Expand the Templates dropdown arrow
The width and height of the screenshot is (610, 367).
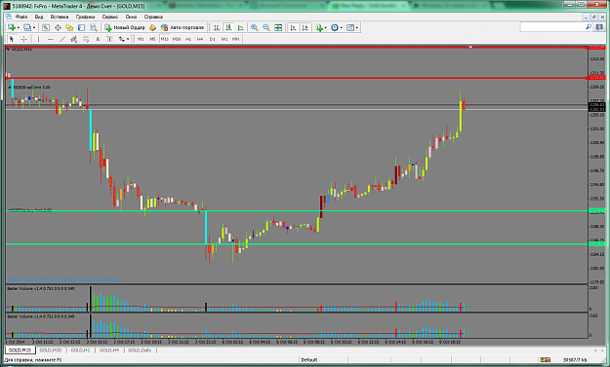coord(357,28)
